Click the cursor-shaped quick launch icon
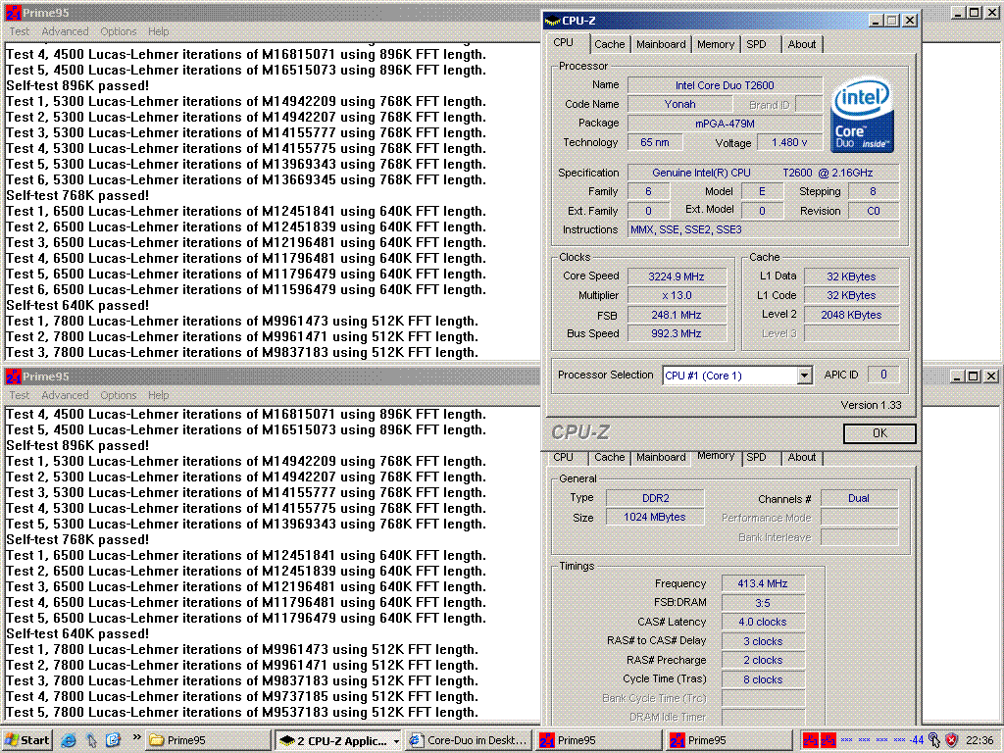Screen dimensions: 1004x753 click(x=91, y=740)
